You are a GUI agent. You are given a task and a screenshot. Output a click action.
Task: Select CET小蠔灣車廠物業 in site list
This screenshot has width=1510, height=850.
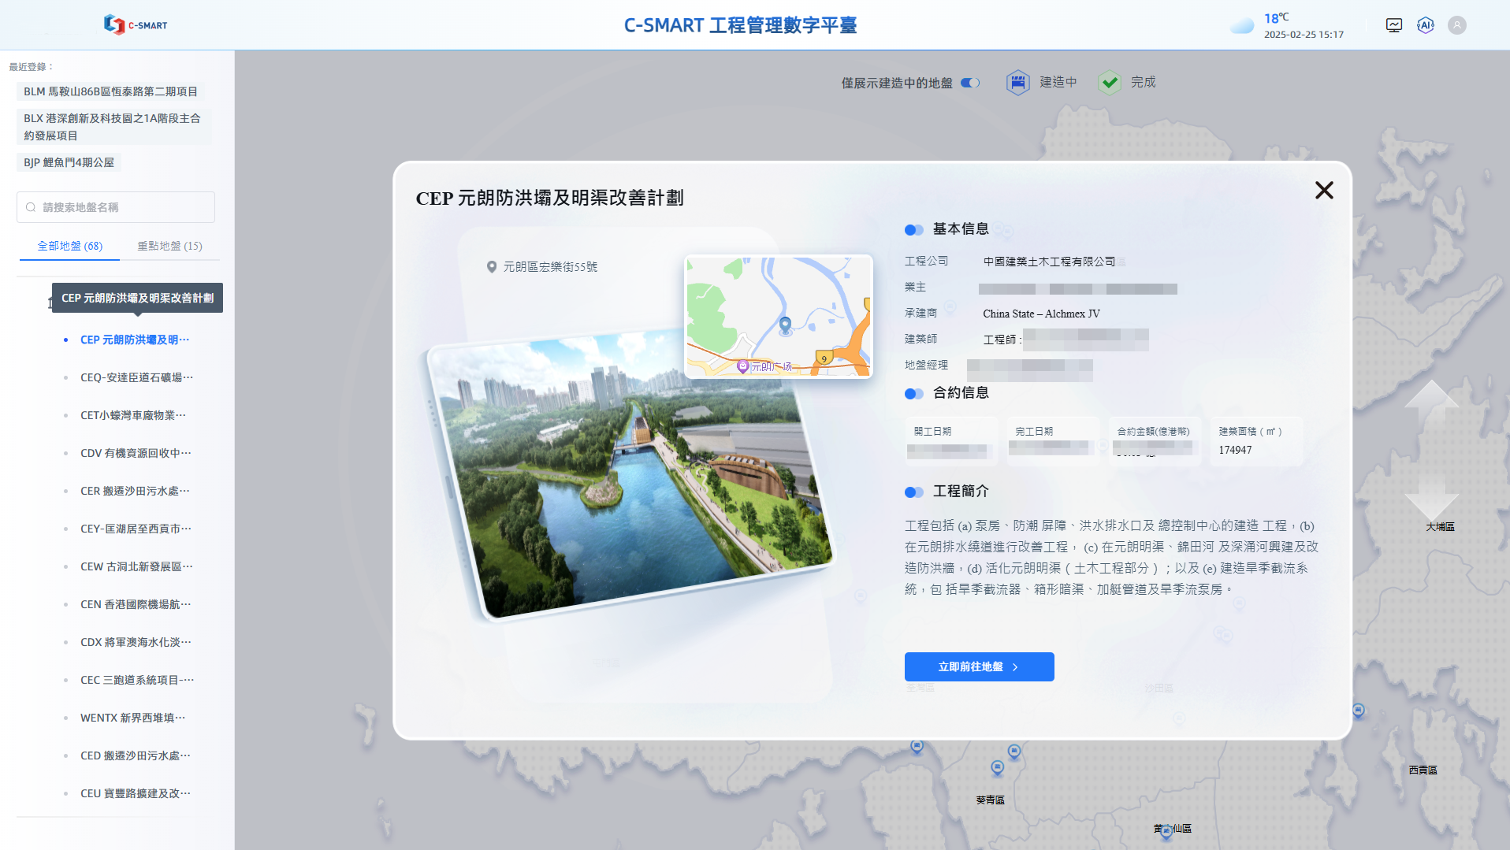tap(133, 415)
